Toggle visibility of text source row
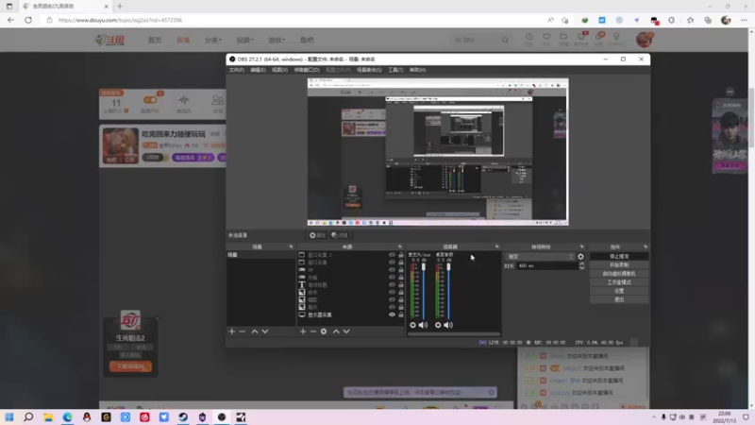Viewport: 755px width, 425px height. [392, 285]
